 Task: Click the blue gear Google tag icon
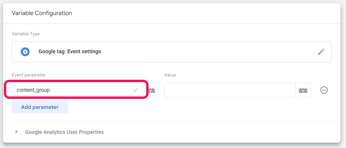tap(25, 52)
